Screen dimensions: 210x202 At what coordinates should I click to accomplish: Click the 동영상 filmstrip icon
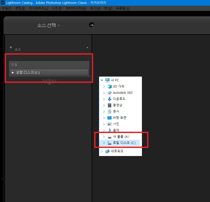109,105
